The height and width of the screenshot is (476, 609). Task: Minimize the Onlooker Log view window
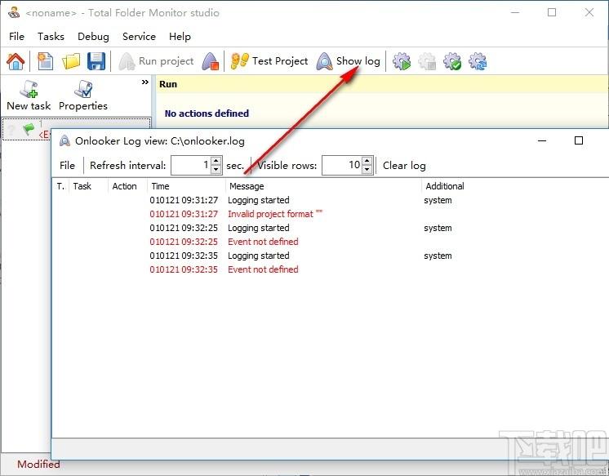542,140
